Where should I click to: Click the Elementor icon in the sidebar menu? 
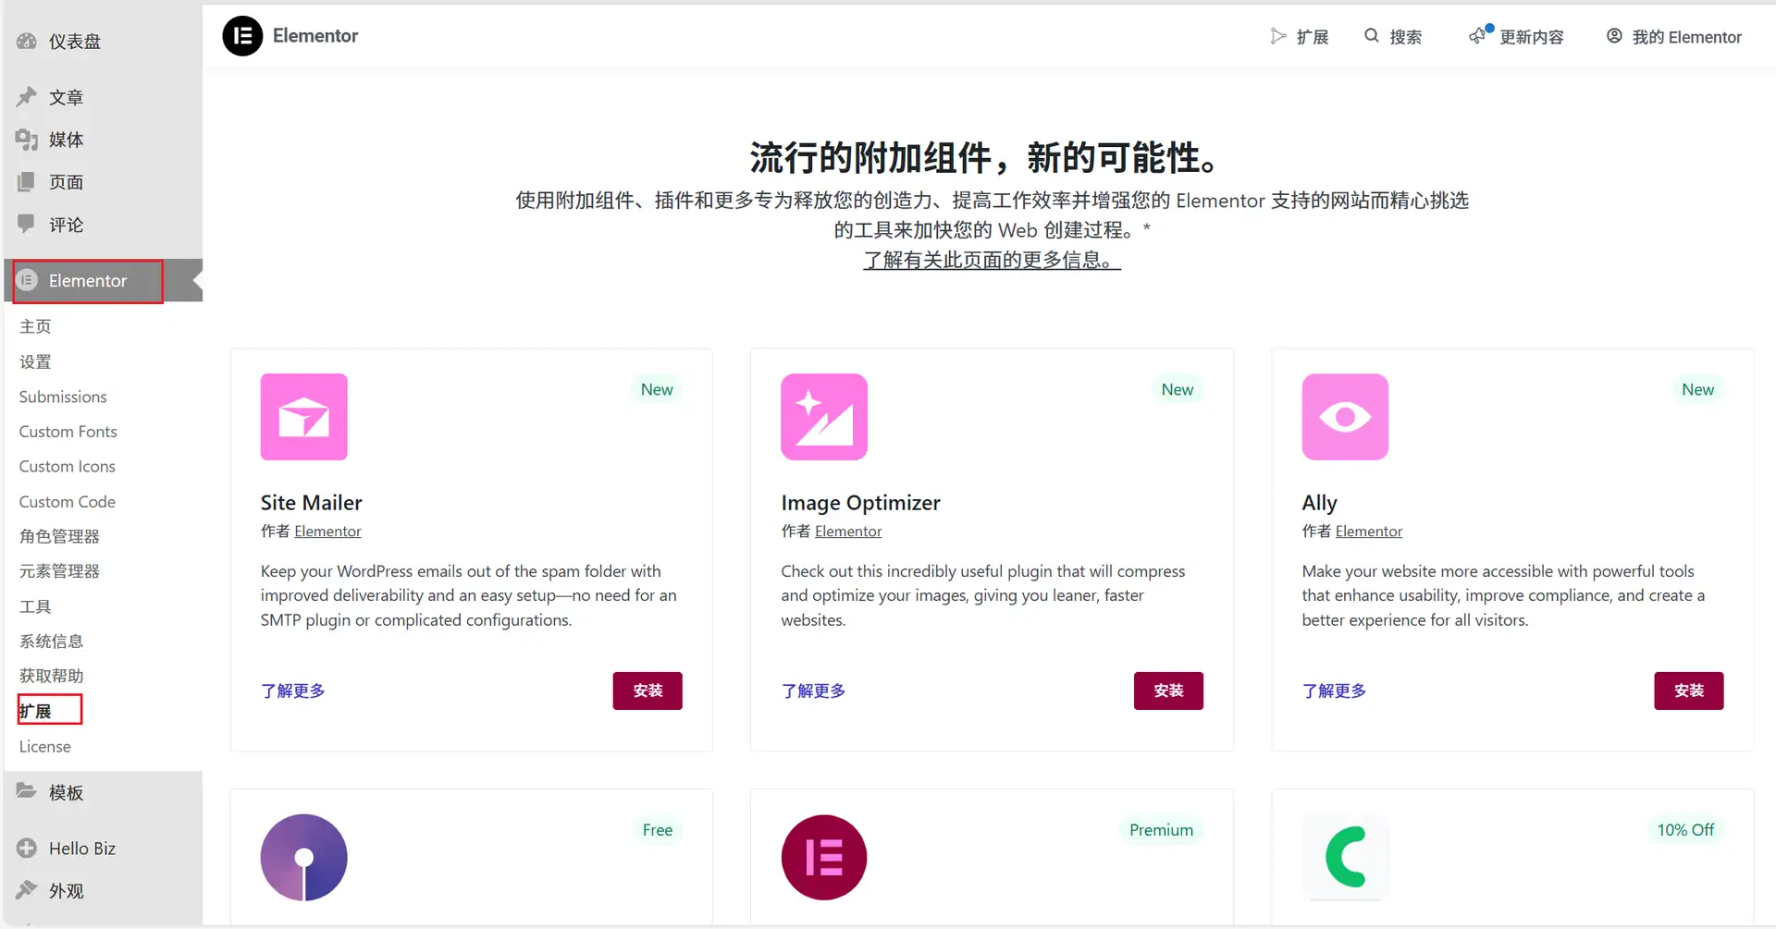coord(28,280)
